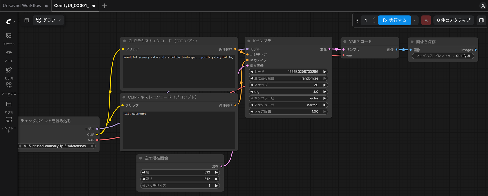The width and height of the screenshot is (488, 196).
Task: Increase steps value with right arrow
Action: [x=325, y=85]
